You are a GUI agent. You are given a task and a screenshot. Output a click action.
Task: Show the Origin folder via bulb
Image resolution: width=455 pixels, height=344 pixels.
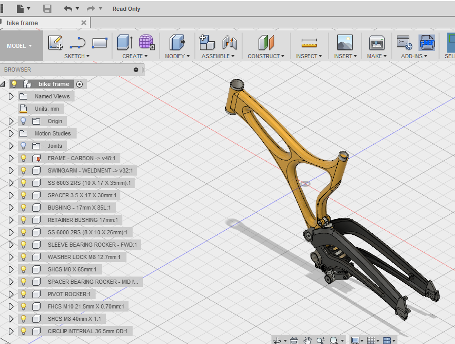click(x=24, y=121)
